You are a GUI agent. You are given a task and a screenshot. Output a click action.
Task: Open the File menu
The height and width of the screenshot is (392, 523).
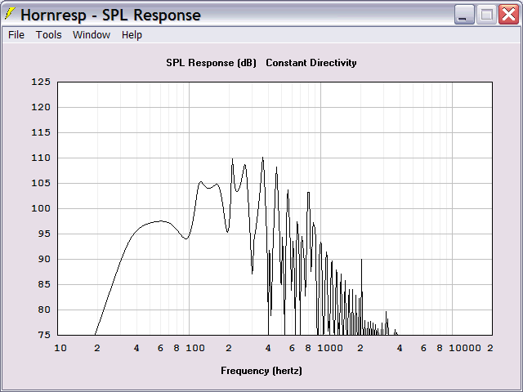[x=16, y=34]
